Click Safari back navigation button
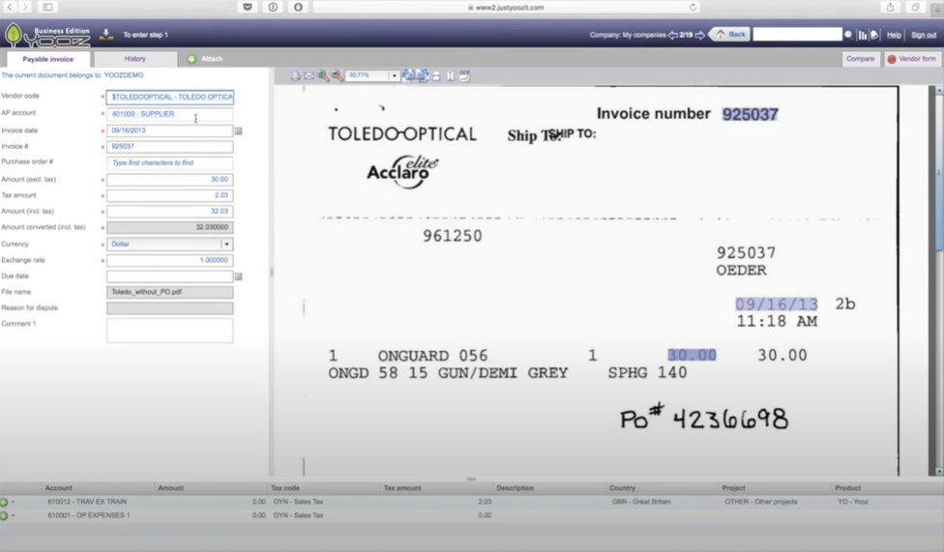Image resolution: width=944 pixels, height=552 pixels. pyautogui.click(x=10, y=7)
